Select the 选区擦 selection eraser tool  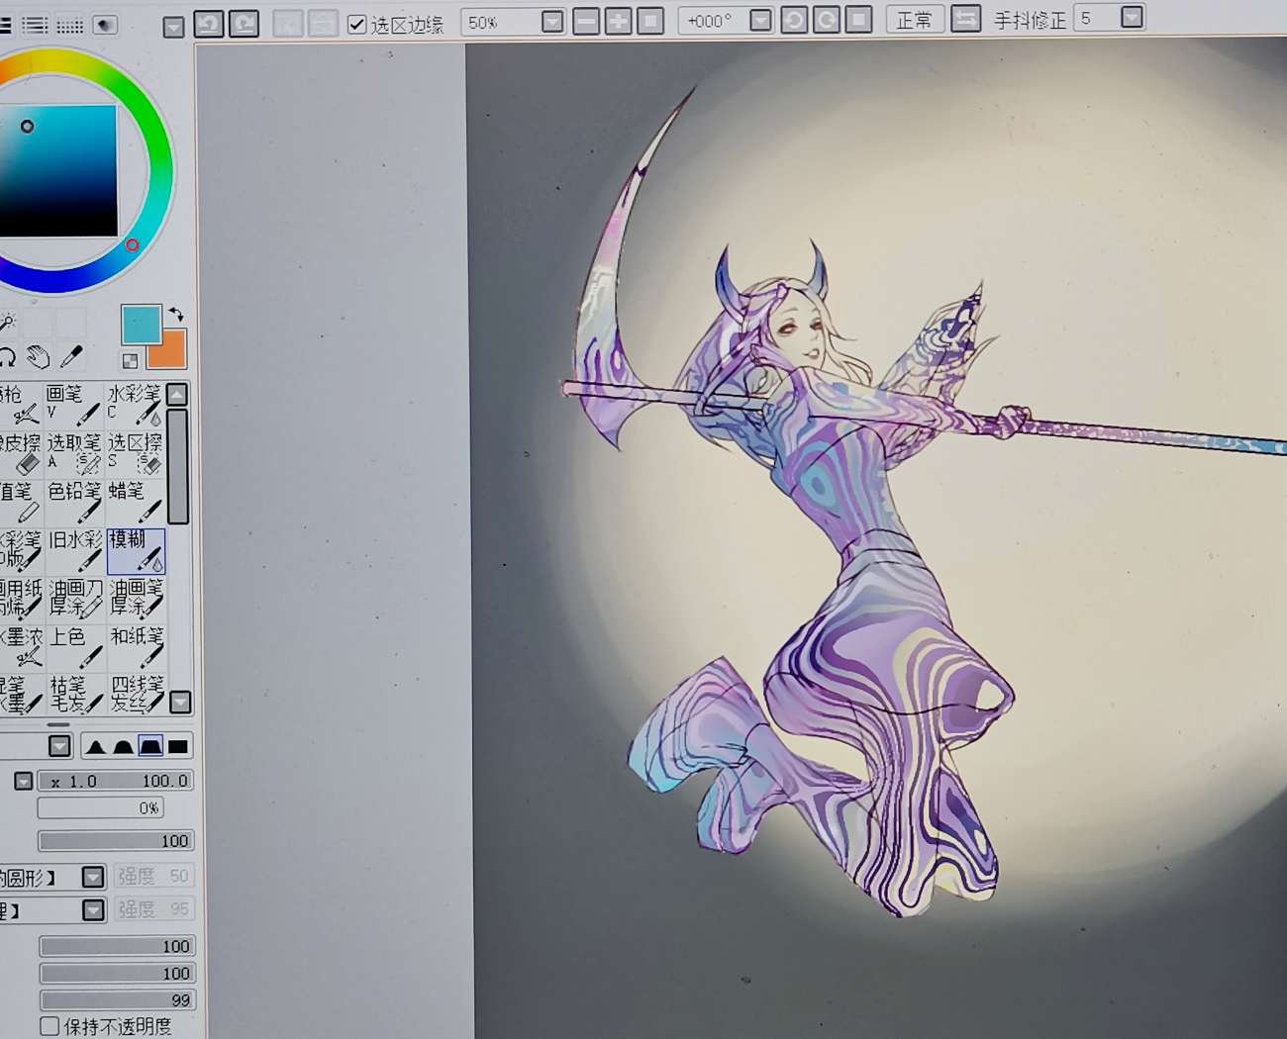[x=135, y=453]
